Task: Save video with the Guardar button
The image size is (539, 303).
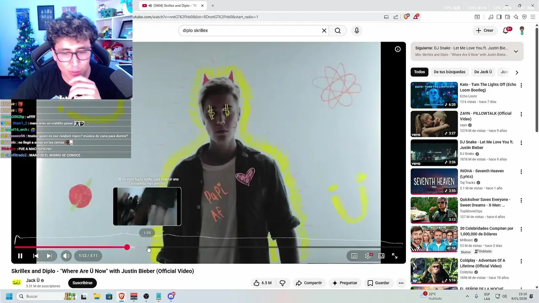Action: coord(378,283)
